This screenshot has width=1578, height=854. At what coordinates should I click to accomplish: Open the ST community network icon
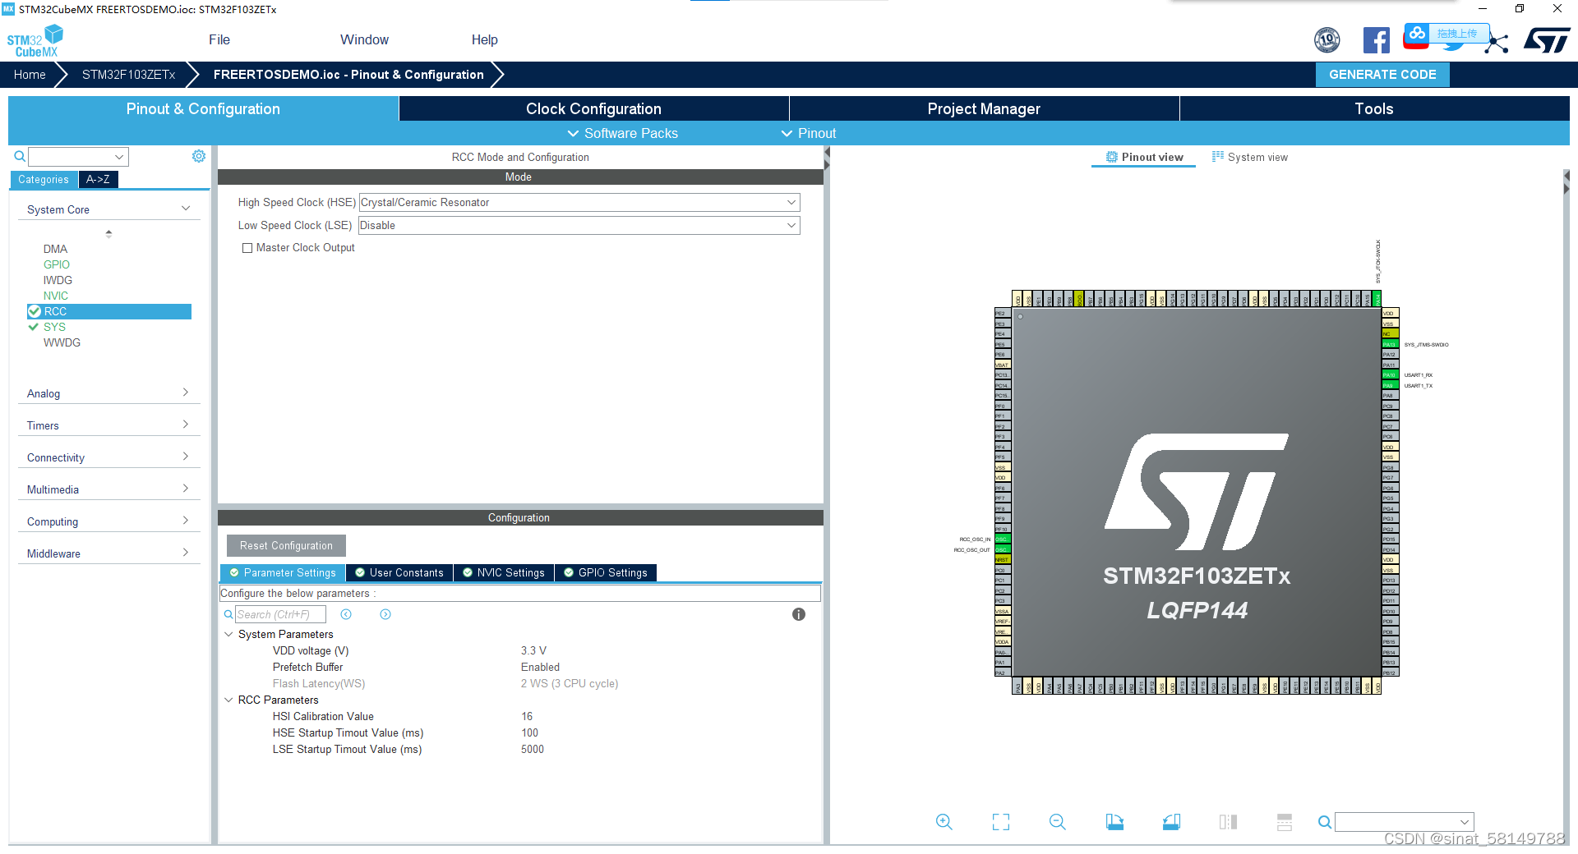(x=1497, y=44)
